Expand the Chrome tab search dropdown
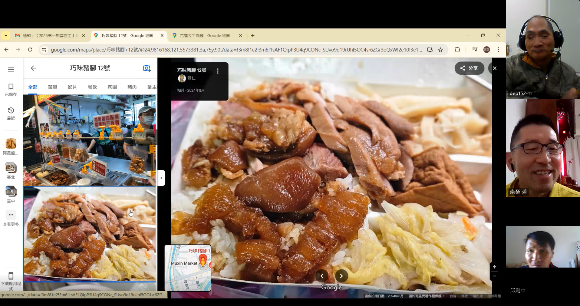Viewport: 580px width, 306px height. click(x=6, y=35)
